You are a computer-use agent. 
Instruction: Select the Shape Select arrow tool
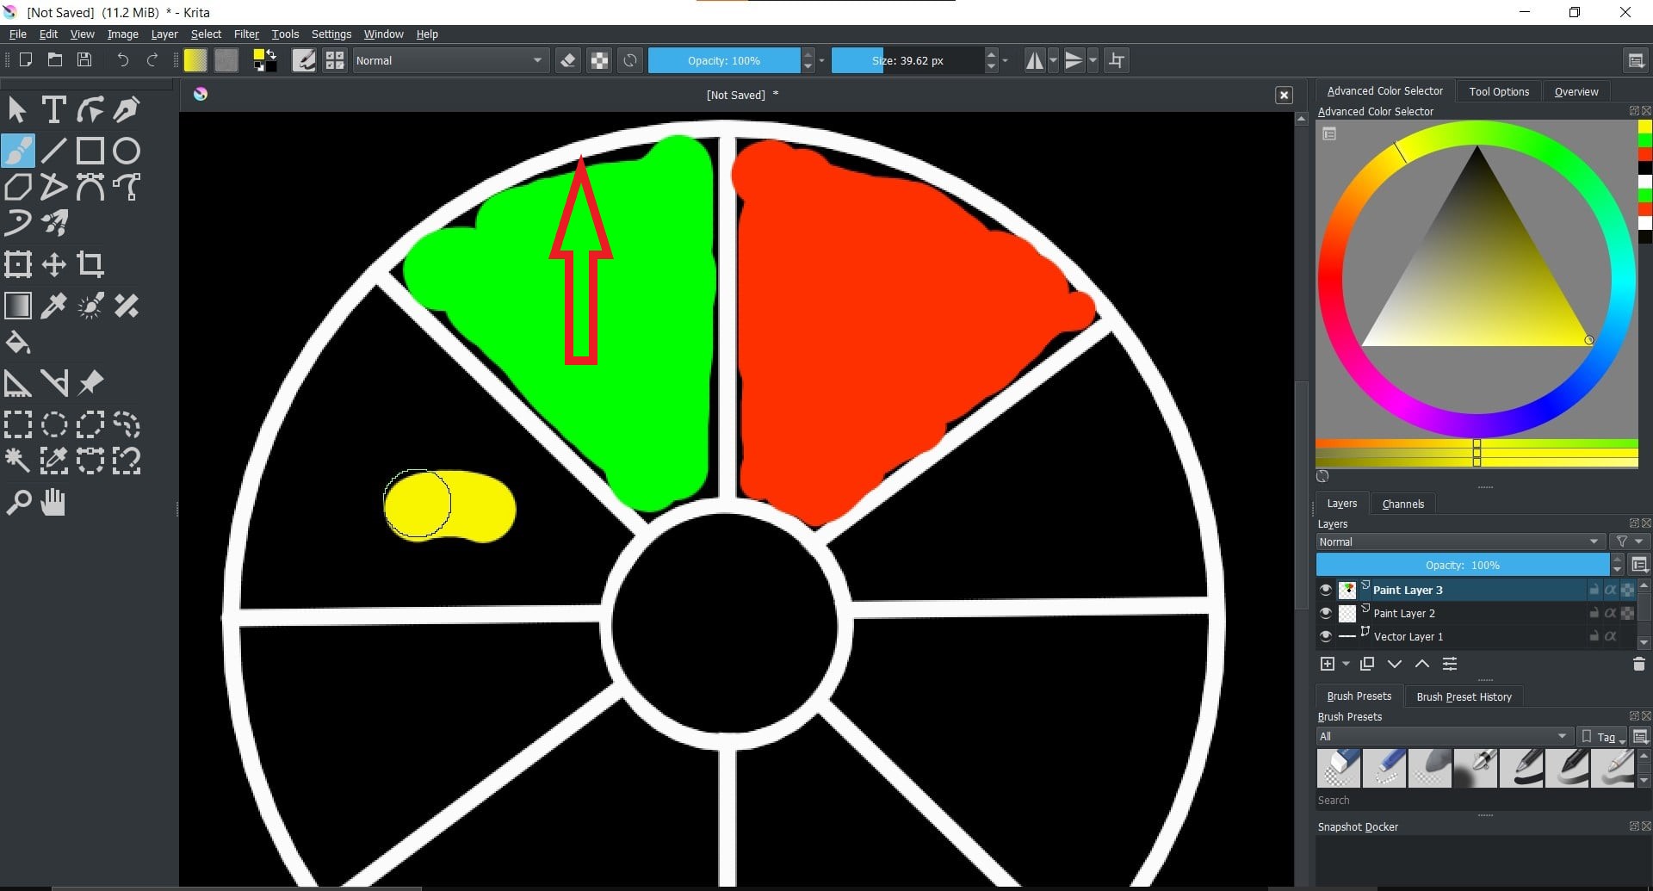[x=17, y=110]
